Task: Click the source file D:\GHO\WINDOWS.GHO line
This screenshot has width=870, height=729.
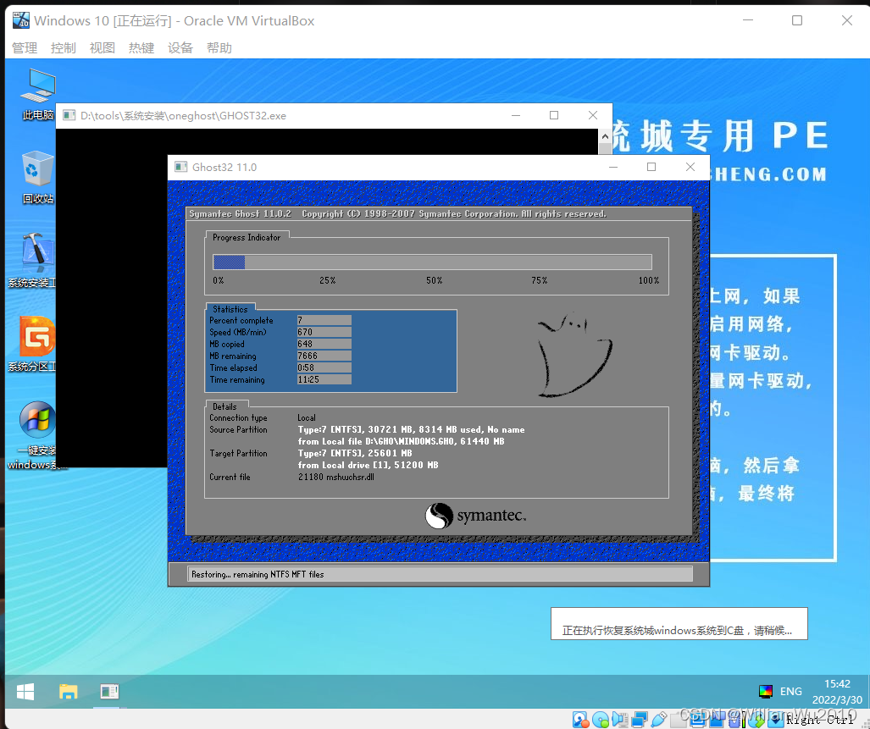Action: pyautogui.click(x=402, y=441)
